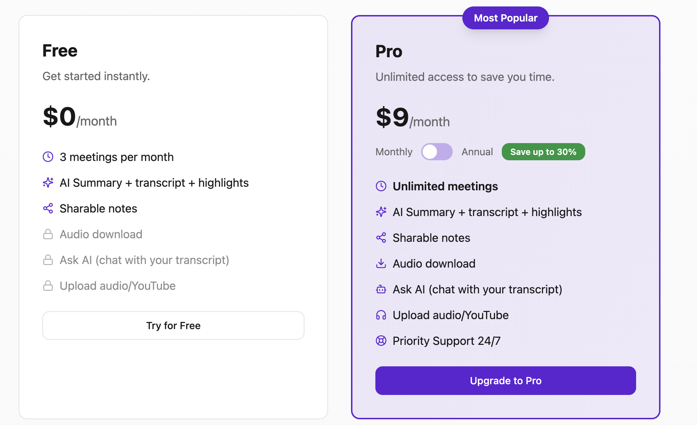The width and height of the screenshot is (697, 425).
Task: Click the Save up to 30% badge
Action: point(543,152)
